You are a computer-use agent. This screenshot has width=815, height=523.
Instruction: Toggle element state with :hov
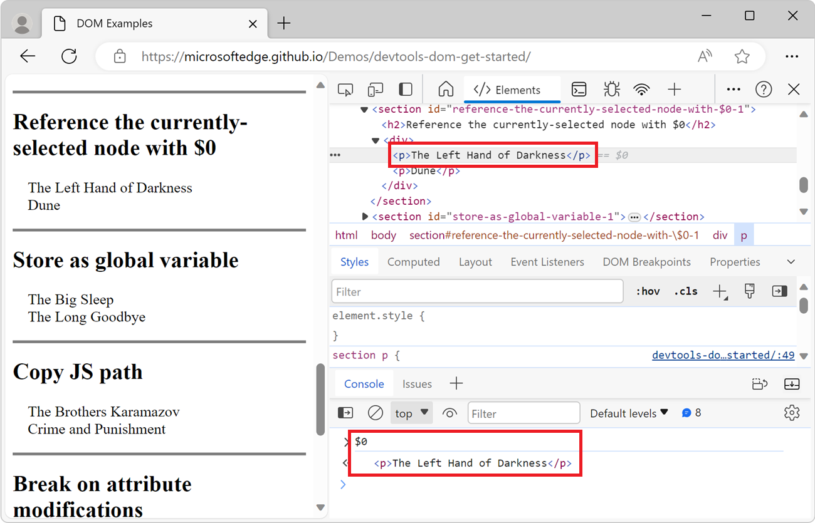pyautogui.click(x=648, y=291)
